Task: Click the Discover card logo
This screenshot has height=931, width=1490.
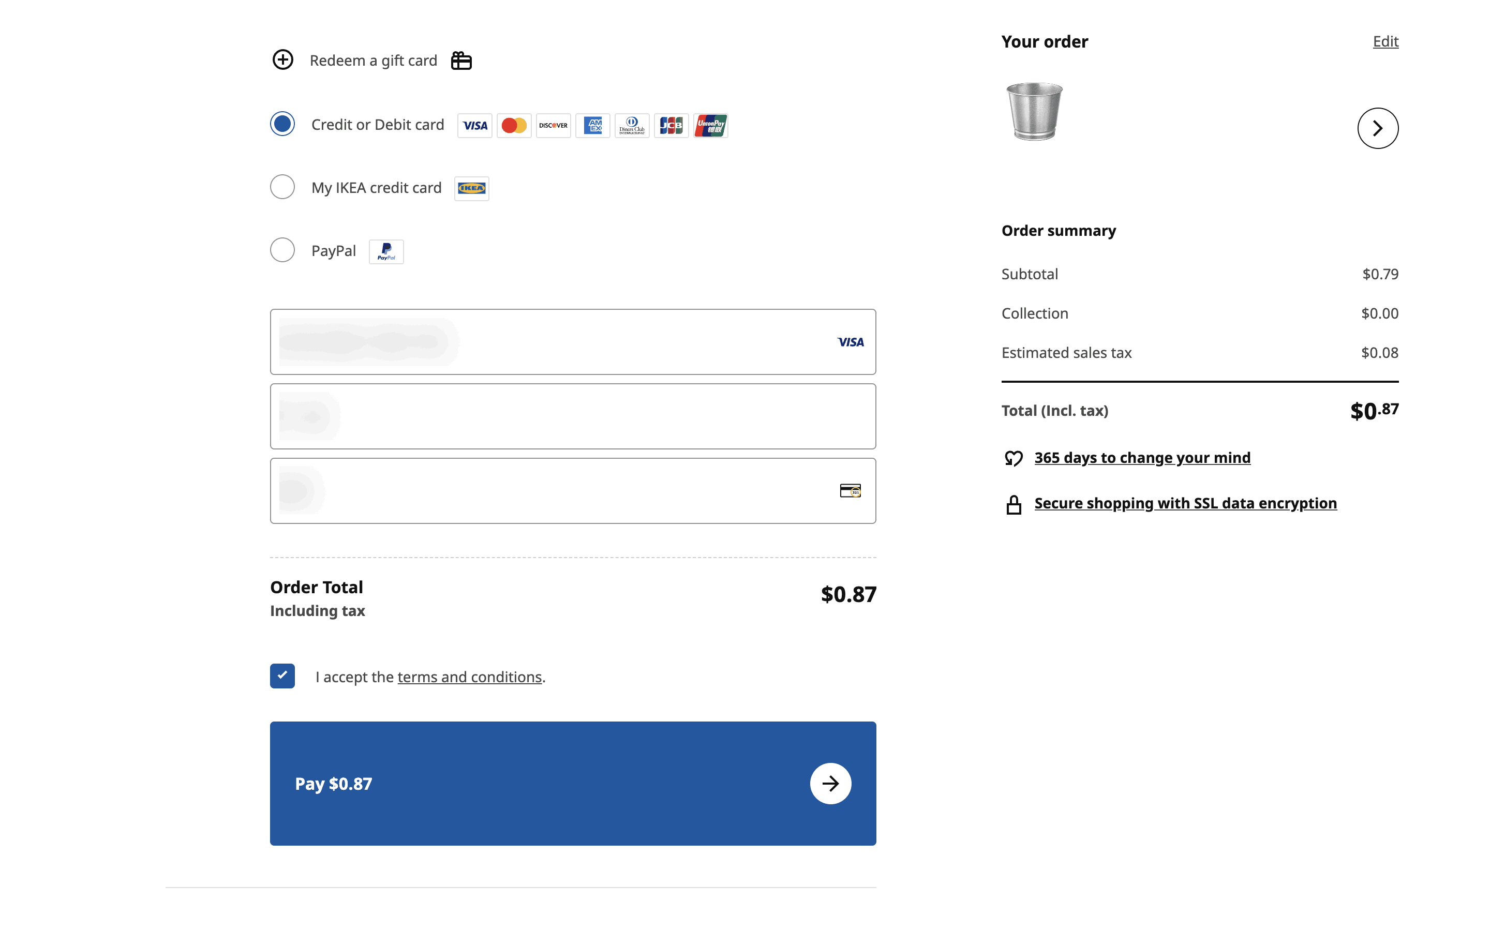Action: pos(553,126)
